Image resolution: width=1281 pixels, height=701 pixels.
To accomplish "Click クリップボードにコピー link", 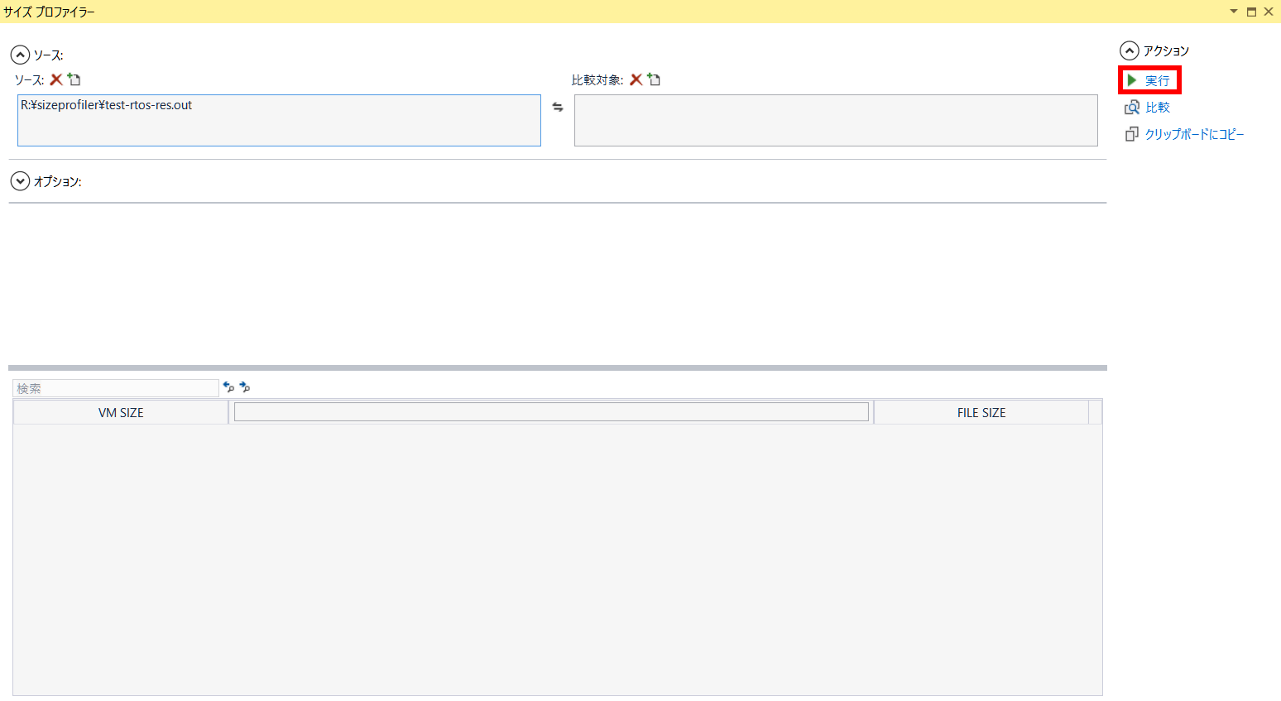I will click(x=1193, y=134).
